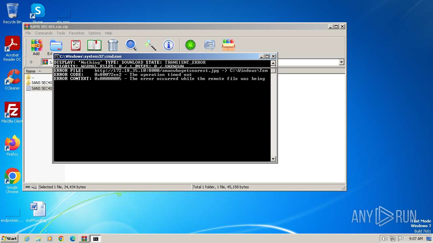Screen dimensions: 433x243
Task: Click the VirusScan green bug icon
Action: (190, 45)
